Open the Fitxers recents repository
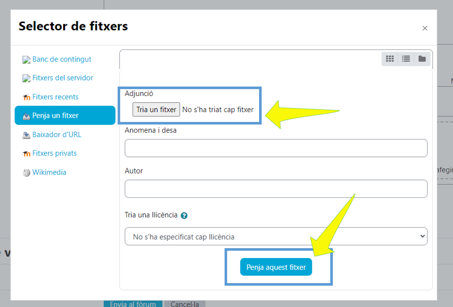The height and width of the screenshot is (307, 453). tap(55, 97)
